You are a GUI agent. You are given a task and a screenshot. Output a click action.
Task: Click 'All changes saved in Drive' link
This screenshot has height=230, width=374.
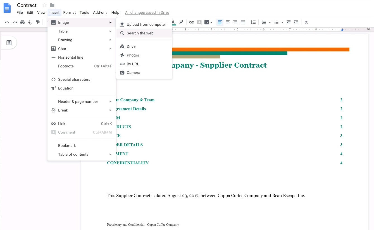[x=147, y=13]
